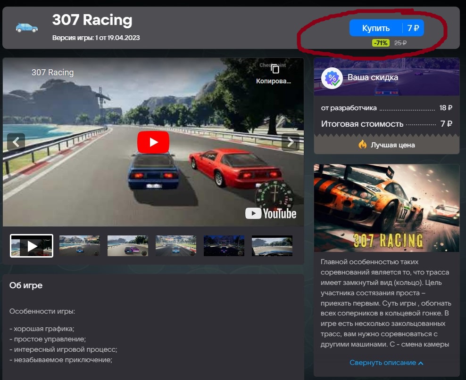
Task: Show the previous gallery slide arrow
Action: [16, 142]
